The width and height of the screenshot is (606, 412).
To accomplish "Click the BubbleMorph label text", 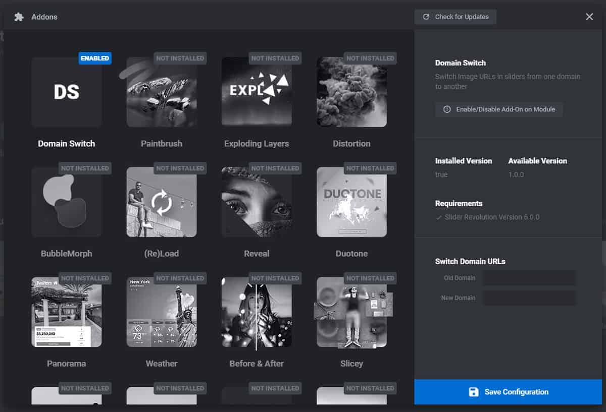I will [67, 254].
